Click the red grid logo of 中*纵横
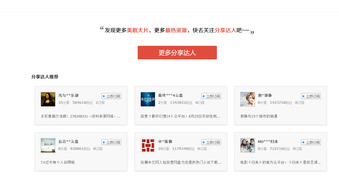Viewport: 339px width, 180px height. [148, 145]
